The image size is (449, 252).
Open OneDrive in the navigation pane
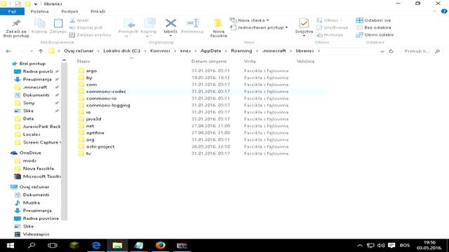pos(30,153)
